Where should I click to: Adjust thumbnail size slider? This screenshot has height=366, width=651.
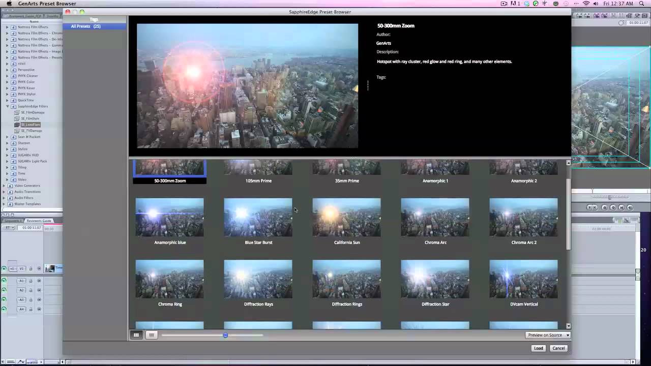coord(225,335)
